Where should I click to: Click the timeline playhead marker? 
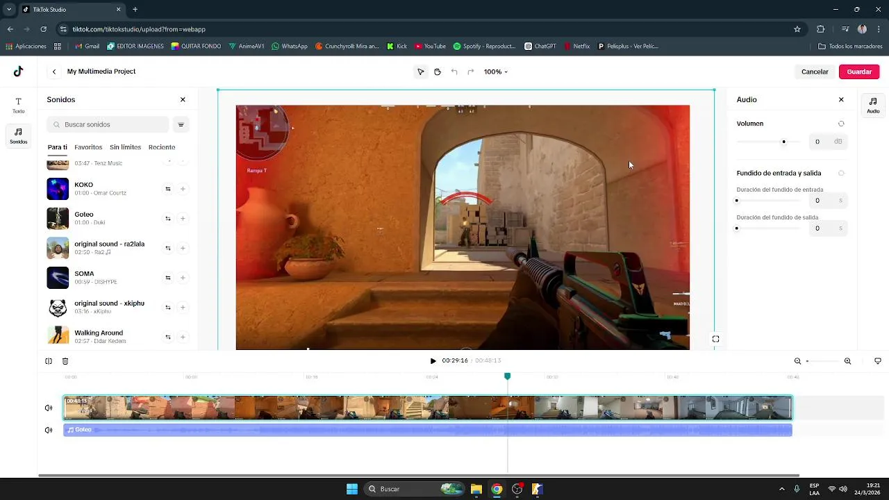pos(507,376)
